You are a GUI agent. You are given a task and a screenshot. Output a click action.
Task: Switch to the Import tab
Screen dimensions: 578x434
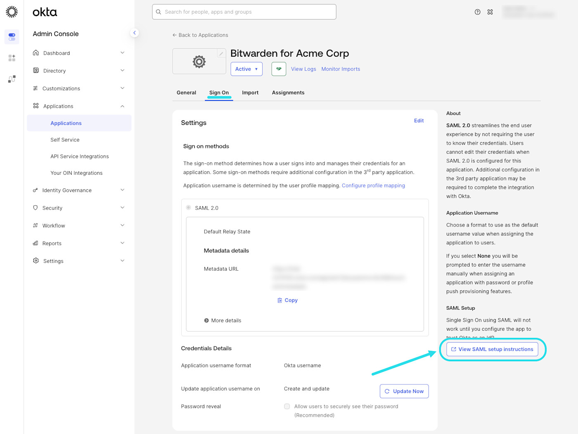[x=250, y=93]
